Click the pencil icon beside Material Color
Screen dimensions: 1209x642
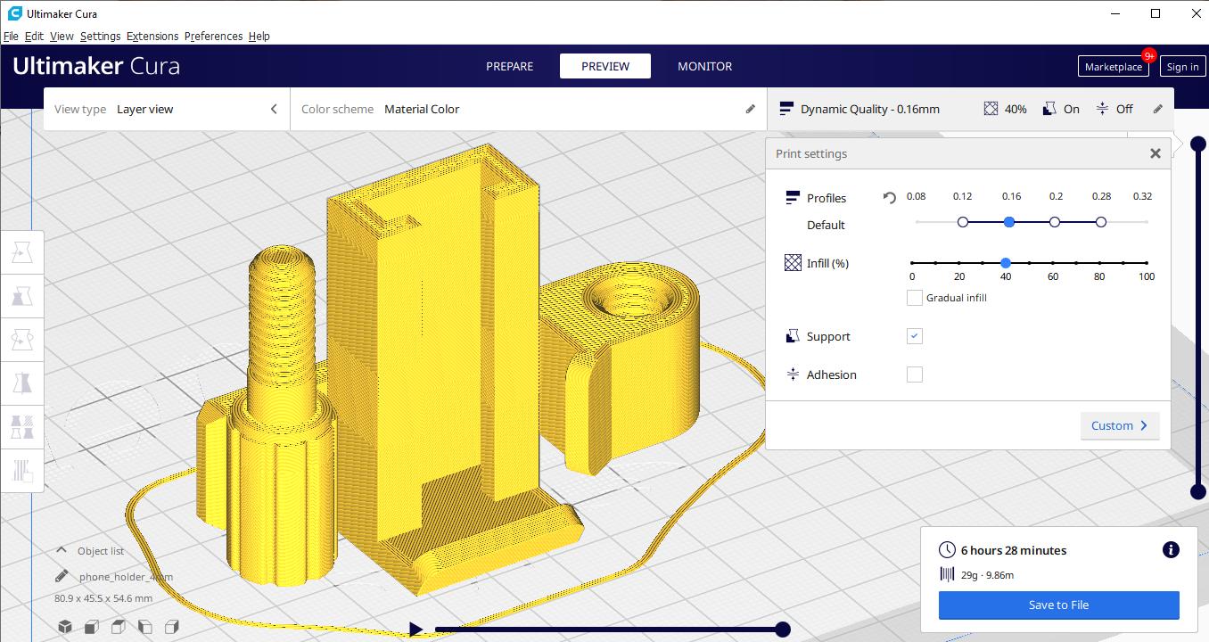coord(750,109)
